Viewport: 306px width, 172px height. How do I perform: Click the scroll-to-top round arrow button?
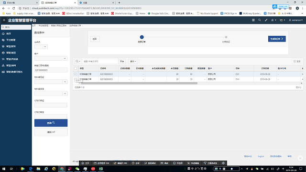(300, 158)
